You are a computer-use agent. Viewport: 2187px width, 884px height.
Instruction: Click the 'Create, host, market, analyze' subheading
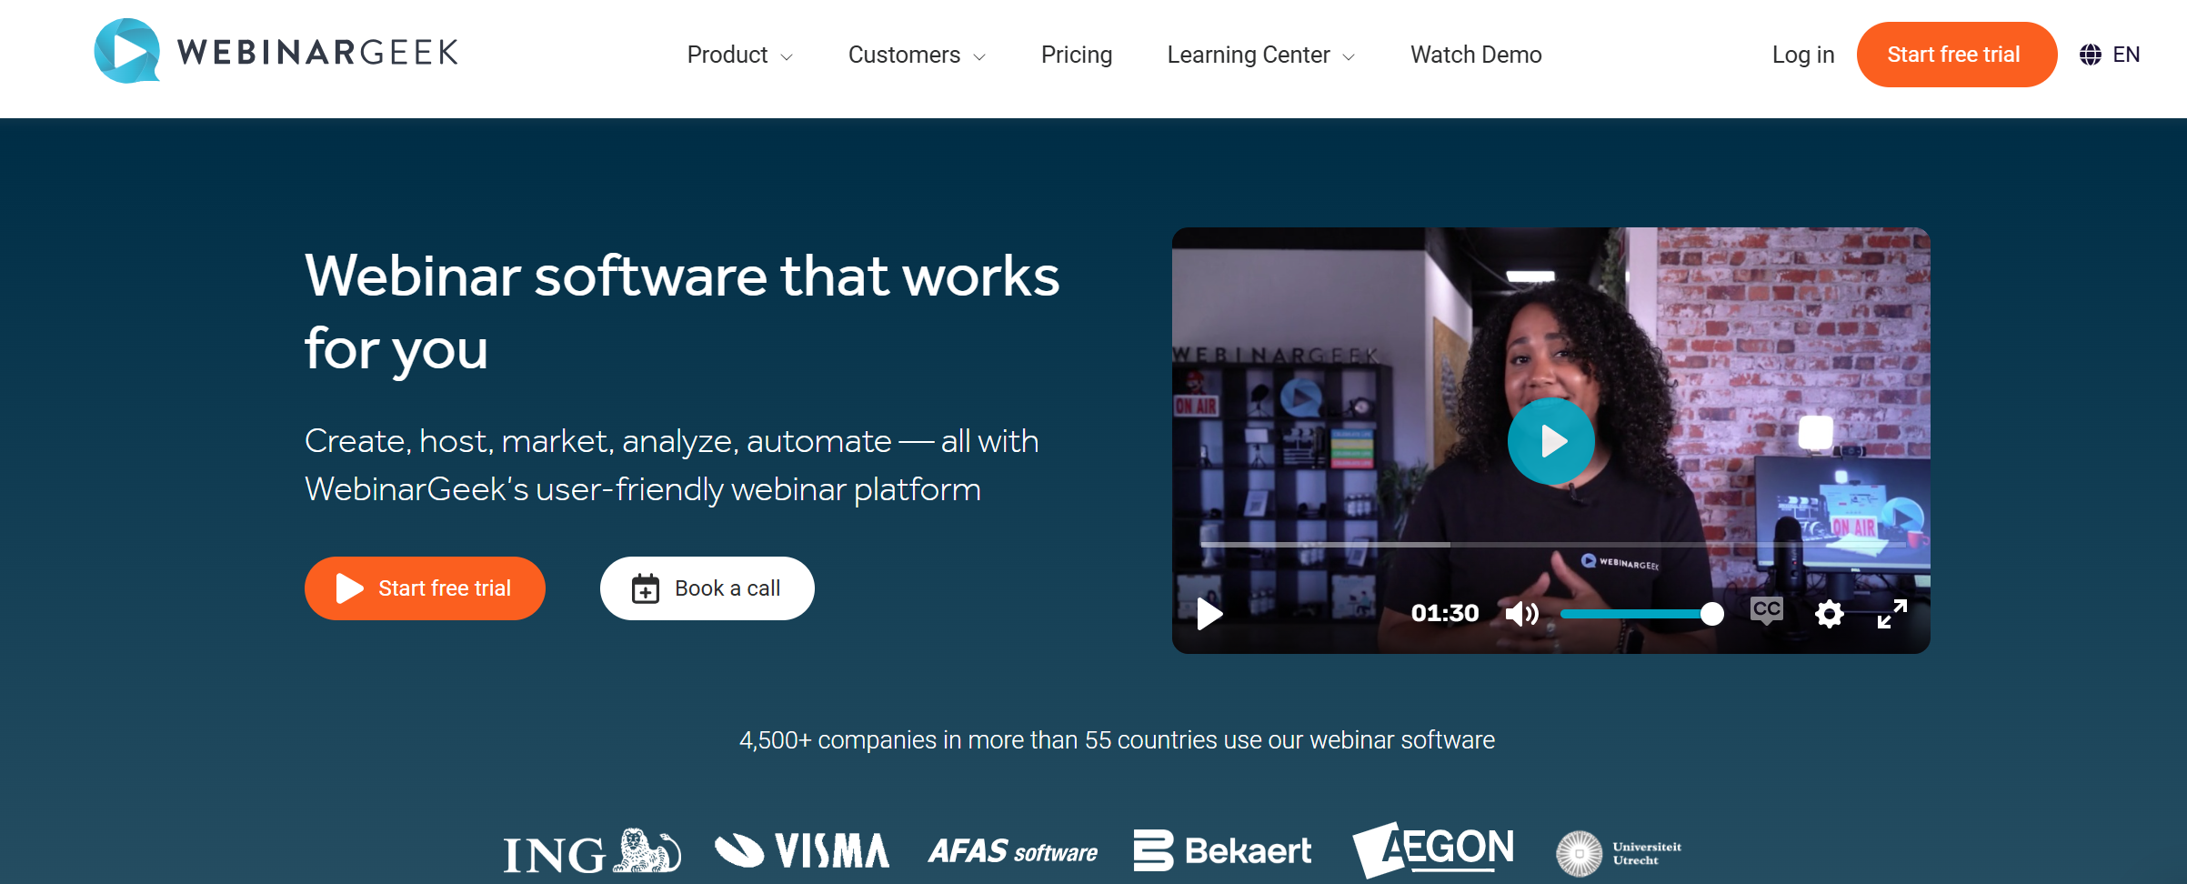671,465
